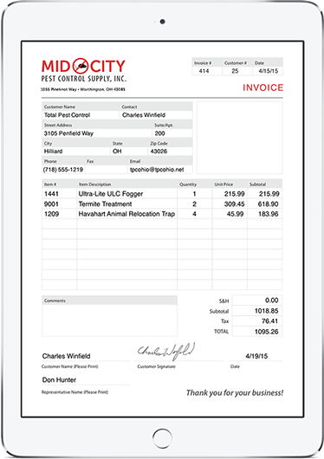
Task: Tap unit price 45.99
Action: [230, 214]
